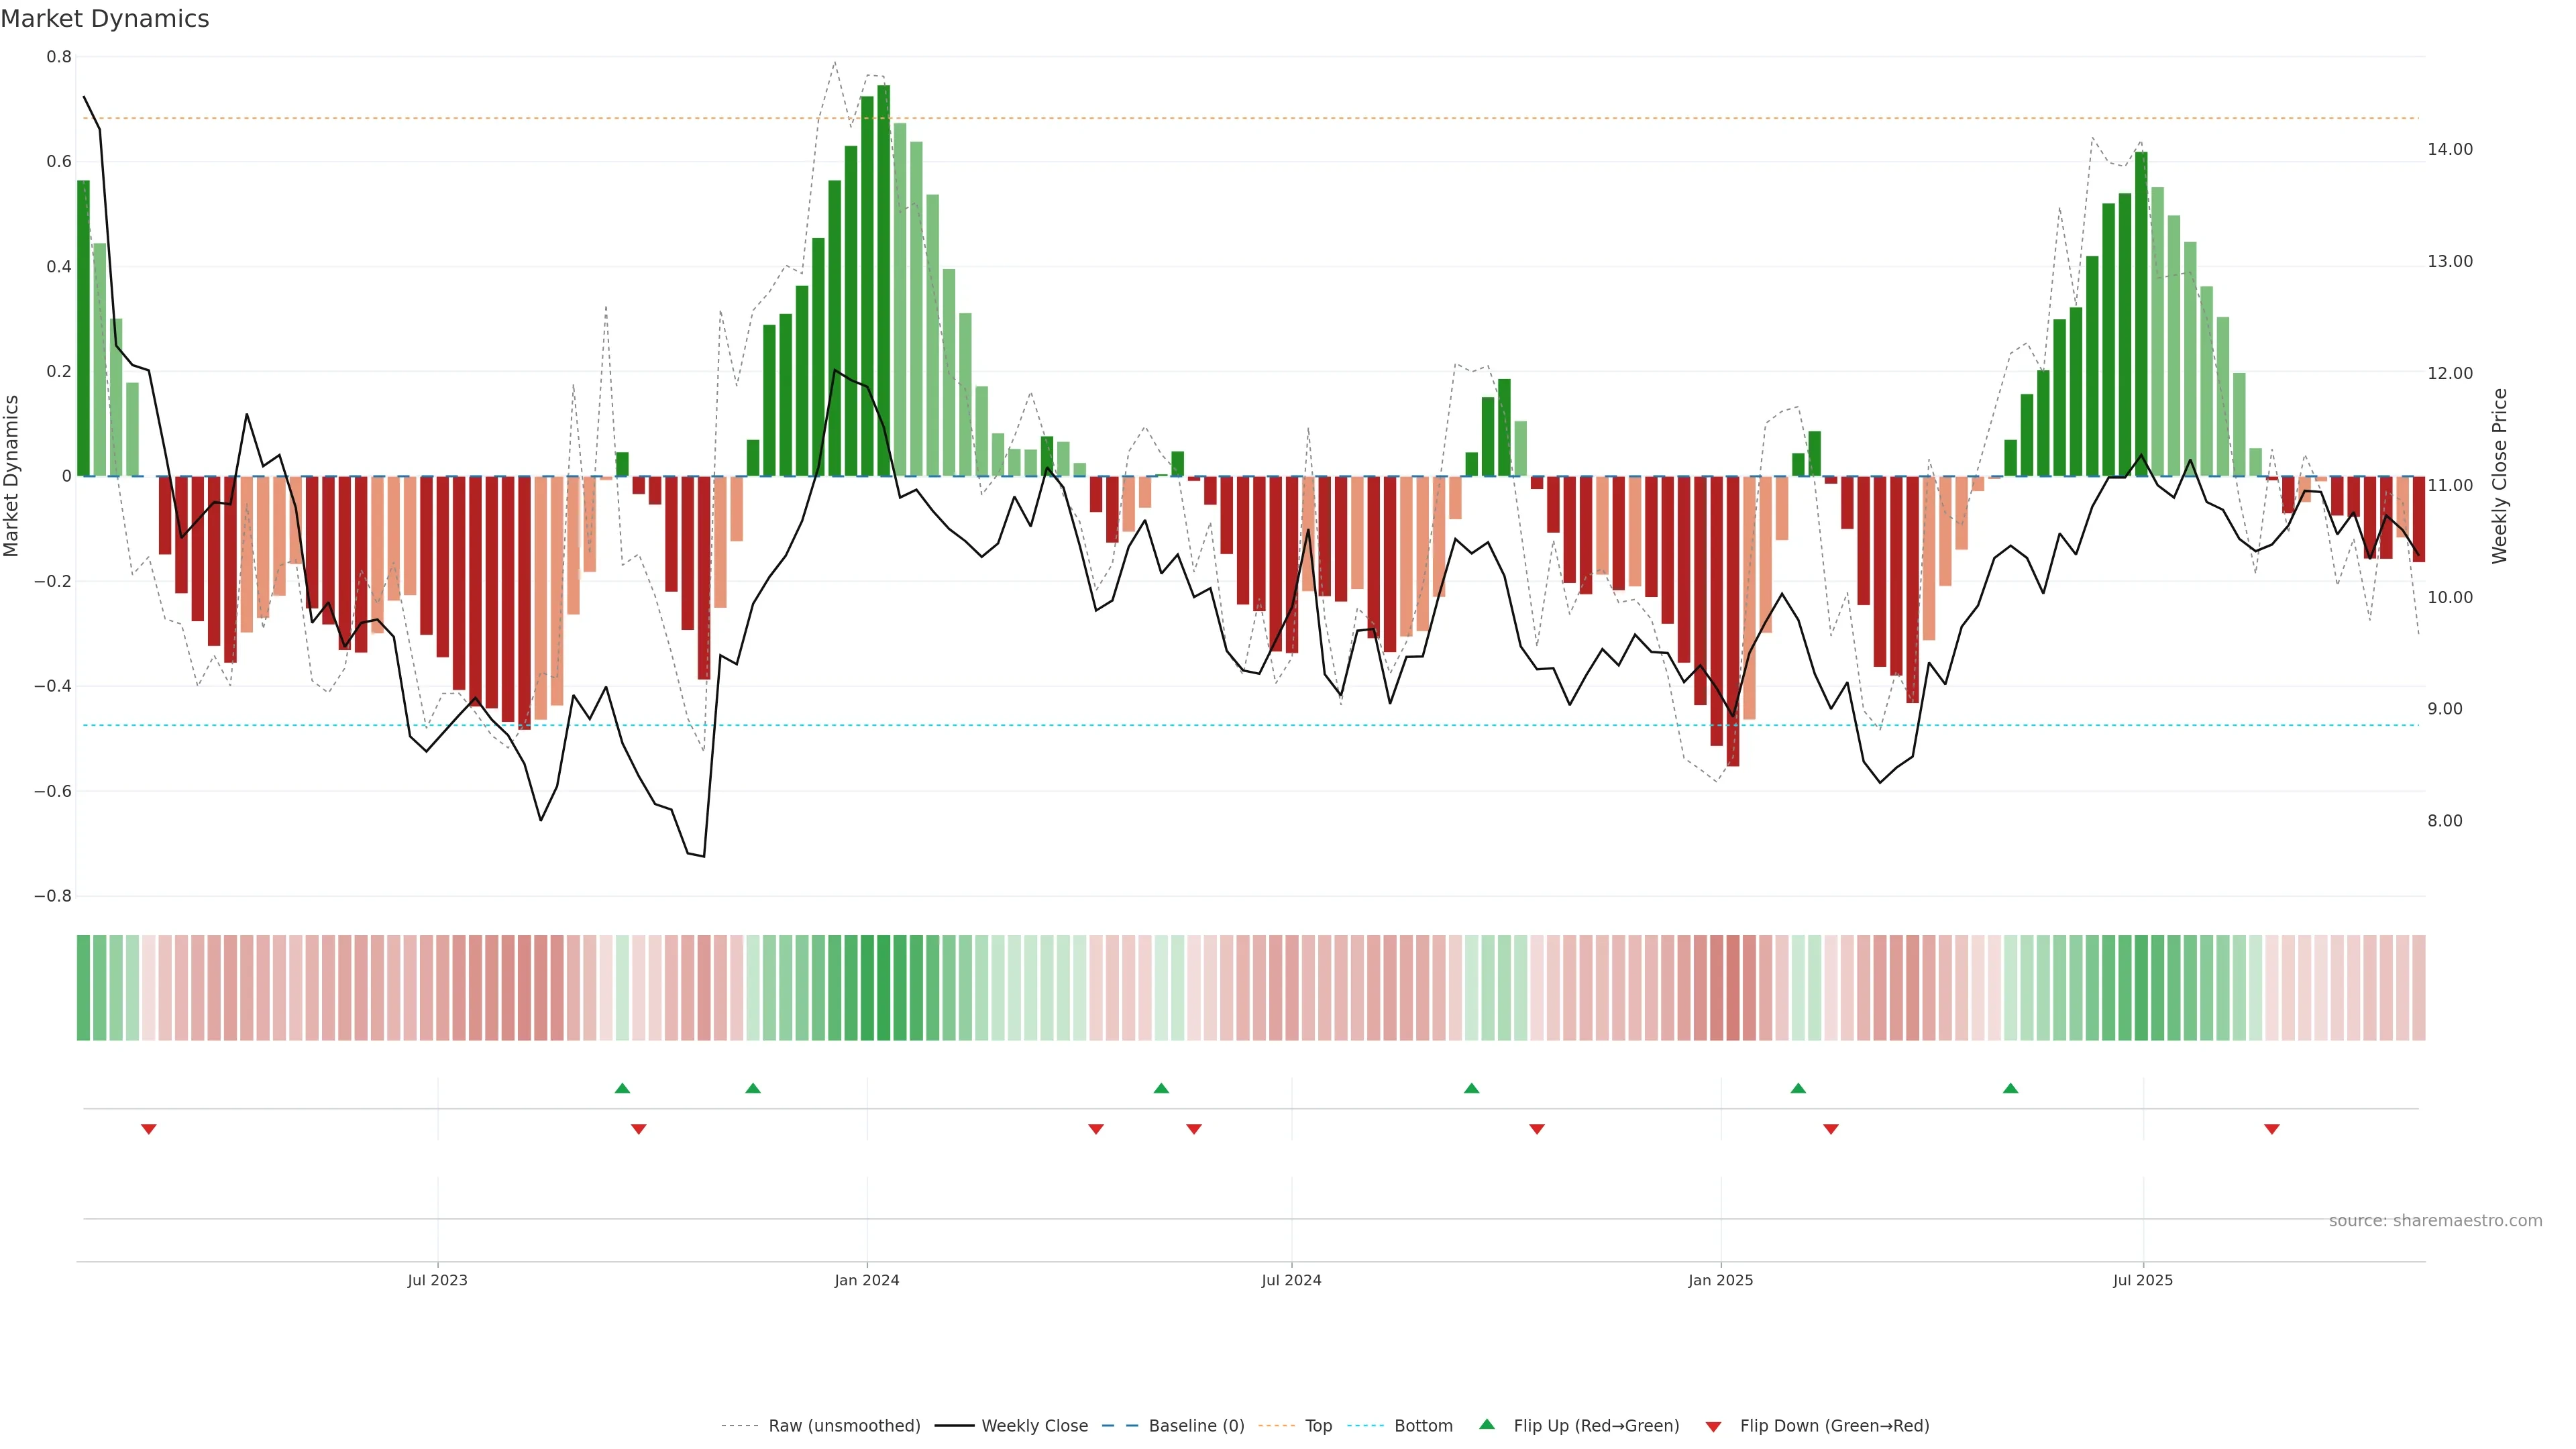The width and height of the screenshot is (2576, 1449).
Task: Click the green Flip Up triangle in the legend
Action: click(1487, 1424)
